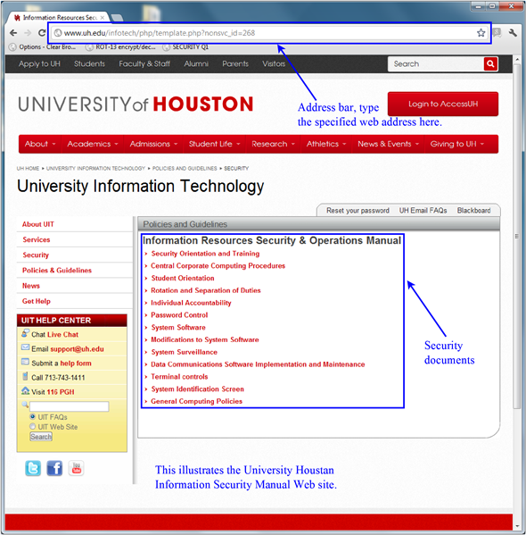Click the browser Forward arrow
The height and width of the screenshot is (535, 526).
click(x=28, y=33)
